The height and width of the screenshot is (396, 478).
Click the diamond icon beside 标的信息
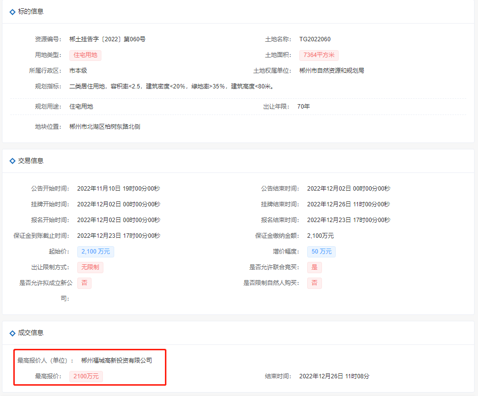pos(12,12)
